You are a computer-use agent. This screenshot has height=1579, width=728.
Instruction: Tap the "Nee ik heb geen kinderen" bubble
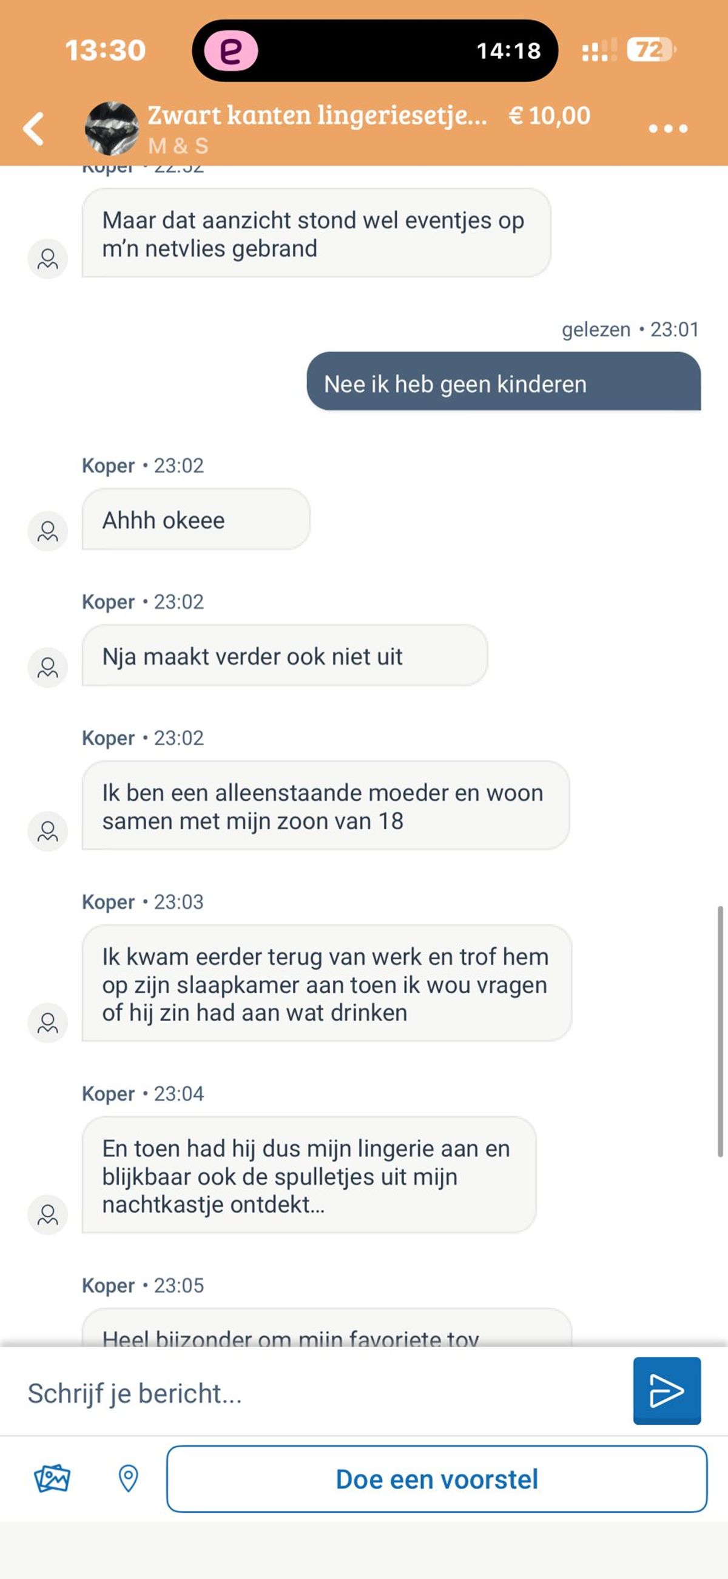tap(504, 384)
